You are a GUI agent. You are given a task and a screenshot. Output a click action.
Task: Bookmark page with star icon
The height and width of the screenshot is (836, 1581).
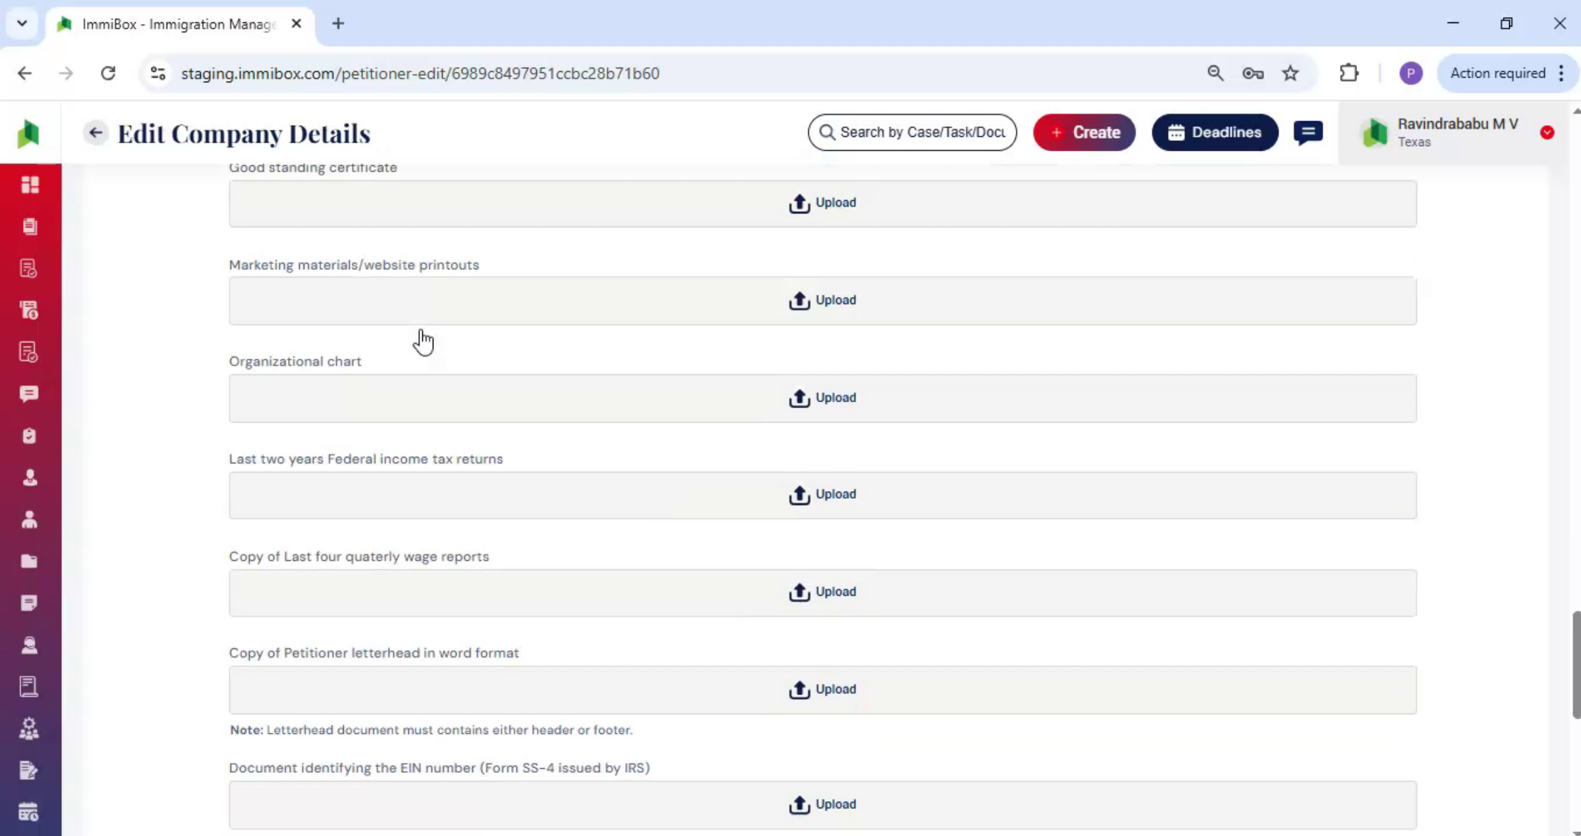[x=1290, y=73]
